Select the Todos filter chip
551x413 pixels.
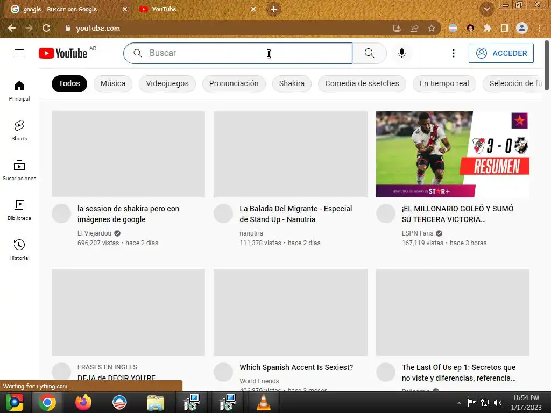click(69, 83)
